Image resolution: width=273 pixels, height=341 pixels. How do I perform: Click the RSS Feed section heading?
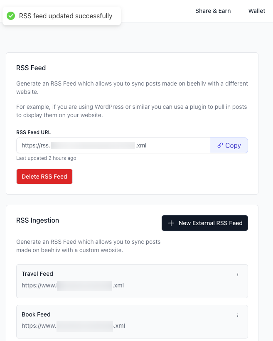pos(31,68)
